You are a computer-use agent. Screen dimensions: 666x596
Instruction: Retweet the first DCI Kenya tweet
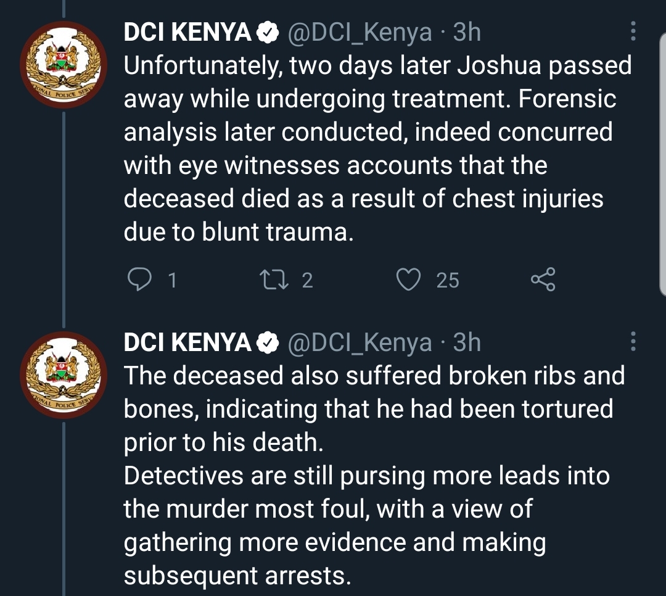(275, 281)
